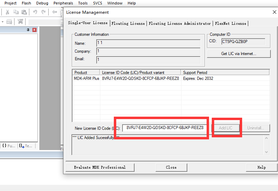Viewport: 278px width, 191px height.
Task: Click the Navigate Backwards arrow icon
Action: (54, 12)
